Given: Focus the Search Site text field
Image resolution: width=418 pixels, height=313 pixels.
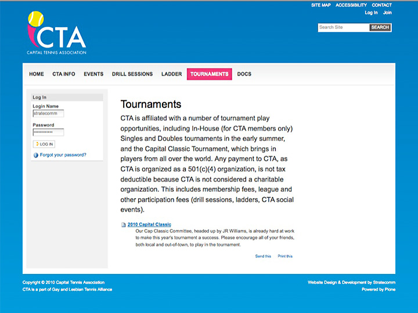Looking at the screenshot, I should pos(343,27).
